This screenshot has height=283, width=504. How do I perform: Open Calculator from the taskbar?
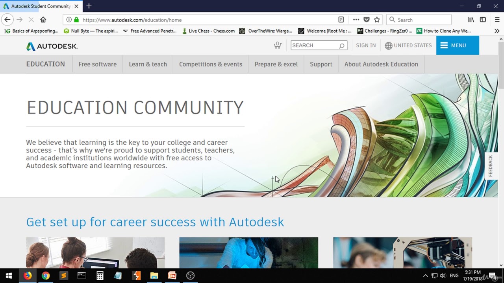tap(100, 276)
